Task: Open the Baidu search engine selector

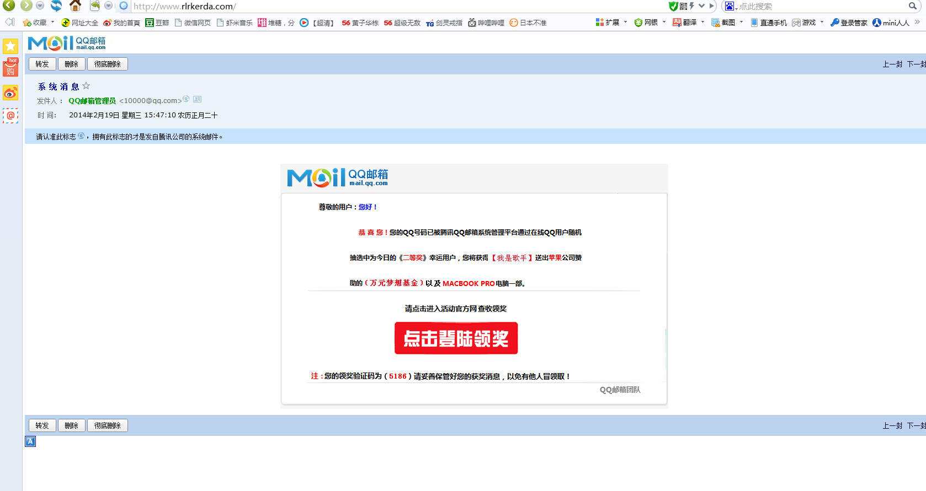Action: tap(731, 7)
